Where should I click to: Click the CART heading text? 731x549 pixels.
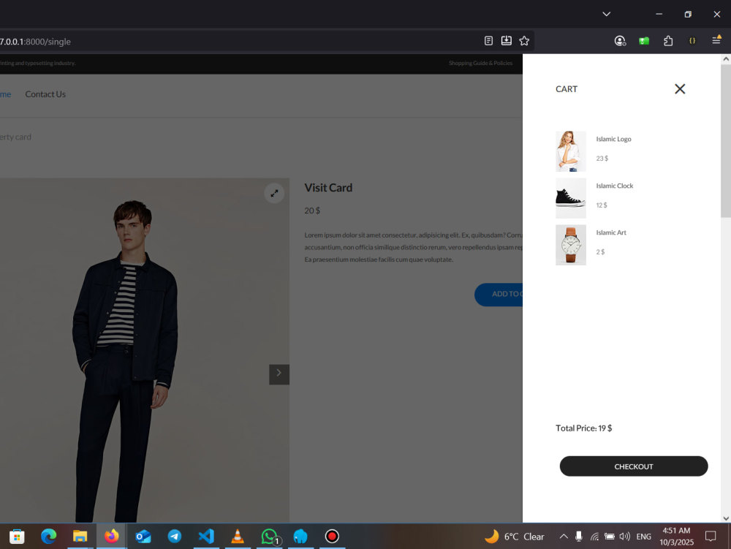click(566, 89)
